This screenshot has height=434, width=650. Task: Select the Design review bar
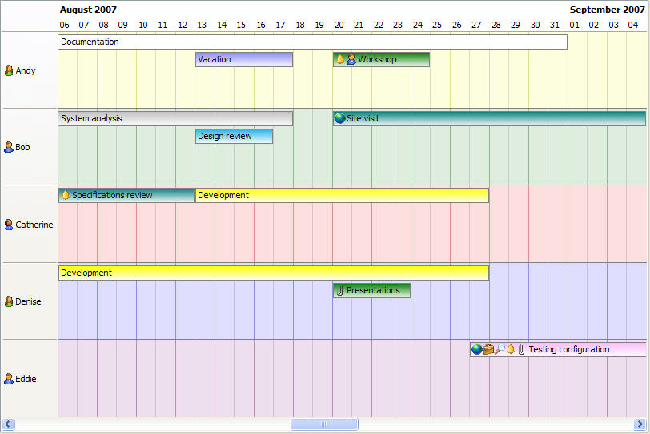point(235,136)
